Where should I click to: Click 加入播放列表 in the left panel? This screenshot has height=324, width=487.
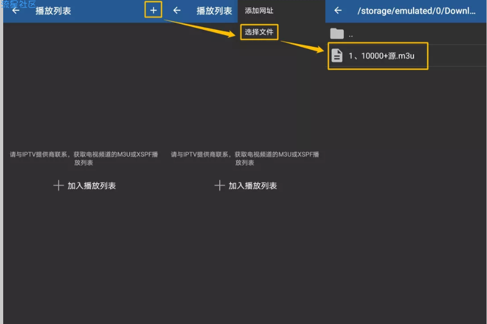[x=85, y=186]
